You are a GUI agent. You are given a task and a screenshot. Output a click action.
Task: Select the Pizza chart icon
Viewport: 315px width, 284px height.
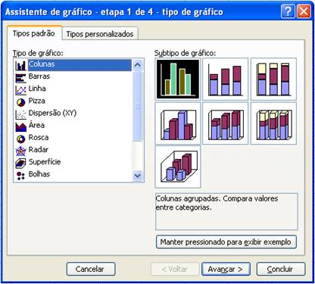(x=20, y=102)
